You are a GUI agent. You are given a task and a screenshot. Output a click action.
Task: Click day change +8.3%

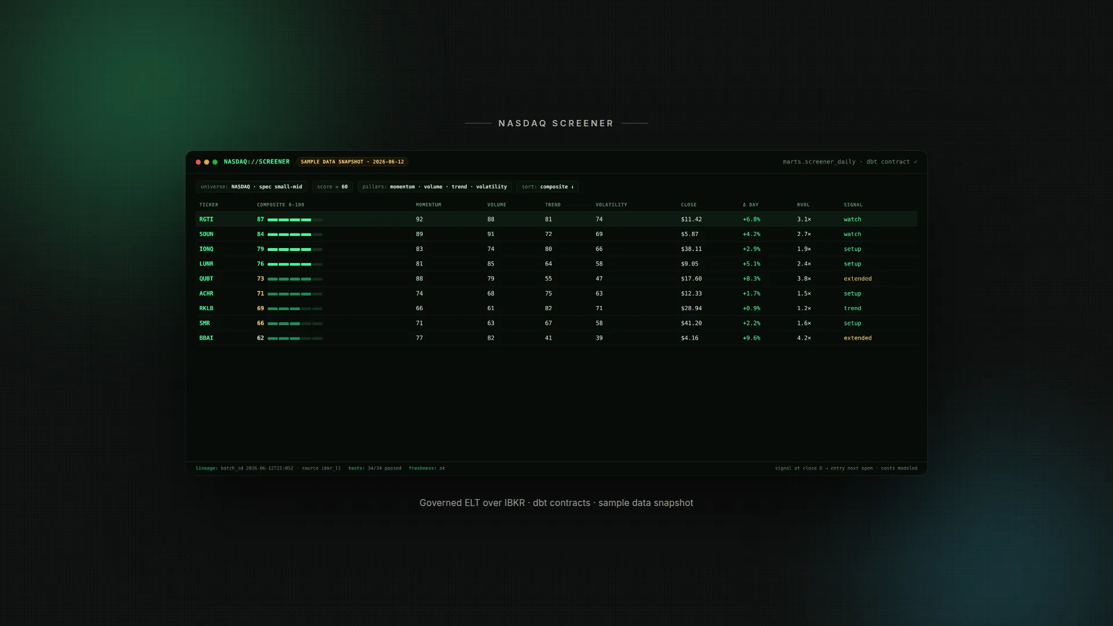click(752, 279)
